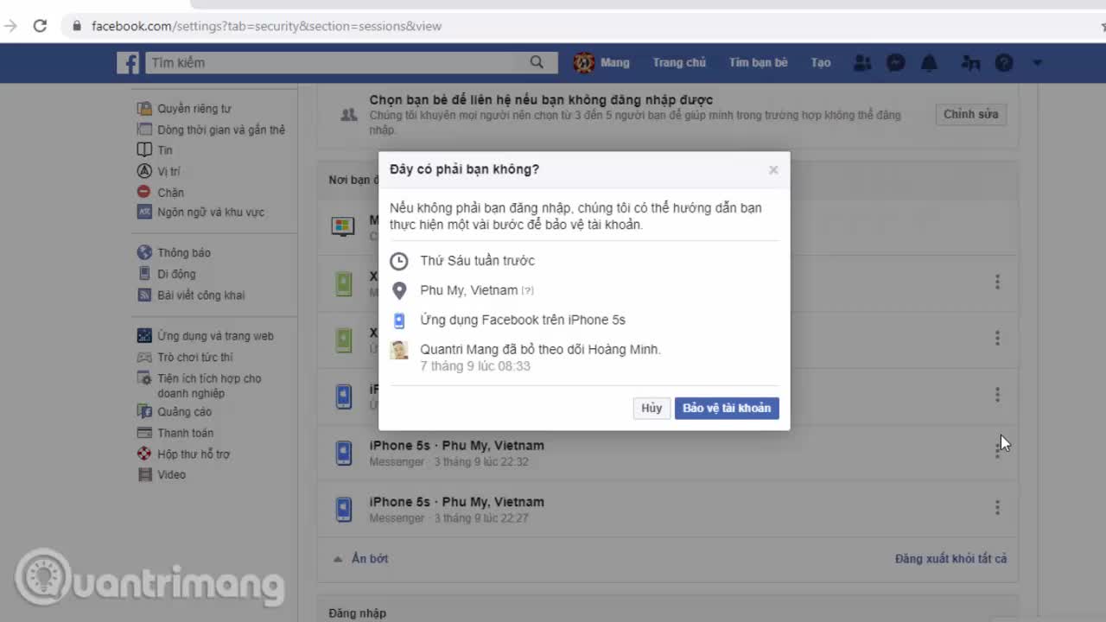This screenshot has height=622, width=1106.
Task: Click the Quyền riêng tư sidebar icon
Action: [x=144, y=109]
